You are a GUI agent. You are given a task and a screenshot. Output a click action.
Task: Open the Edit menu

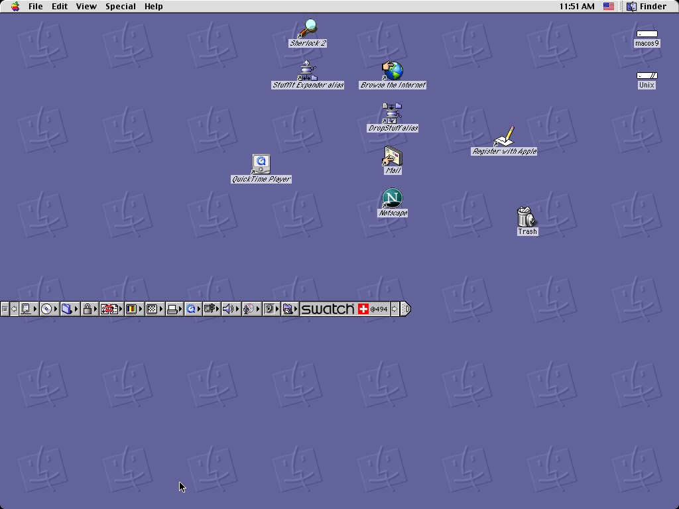(x=60, y=6)
